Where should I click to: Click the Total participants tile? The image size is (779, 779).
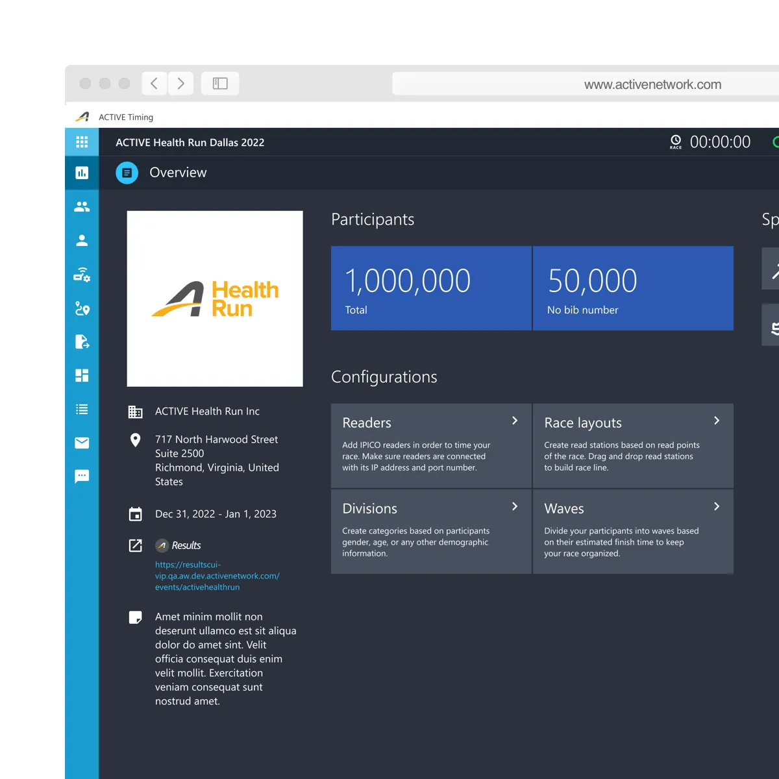[x=431, y=288]
